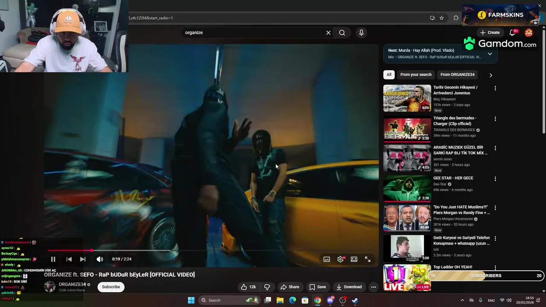546x307 pixels.
Task: Pause the video playback
Action: 53,259
